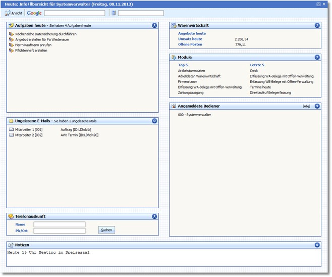Collapse the Module panel
This screenshot has width=332, height=277.
click(317, 58)
